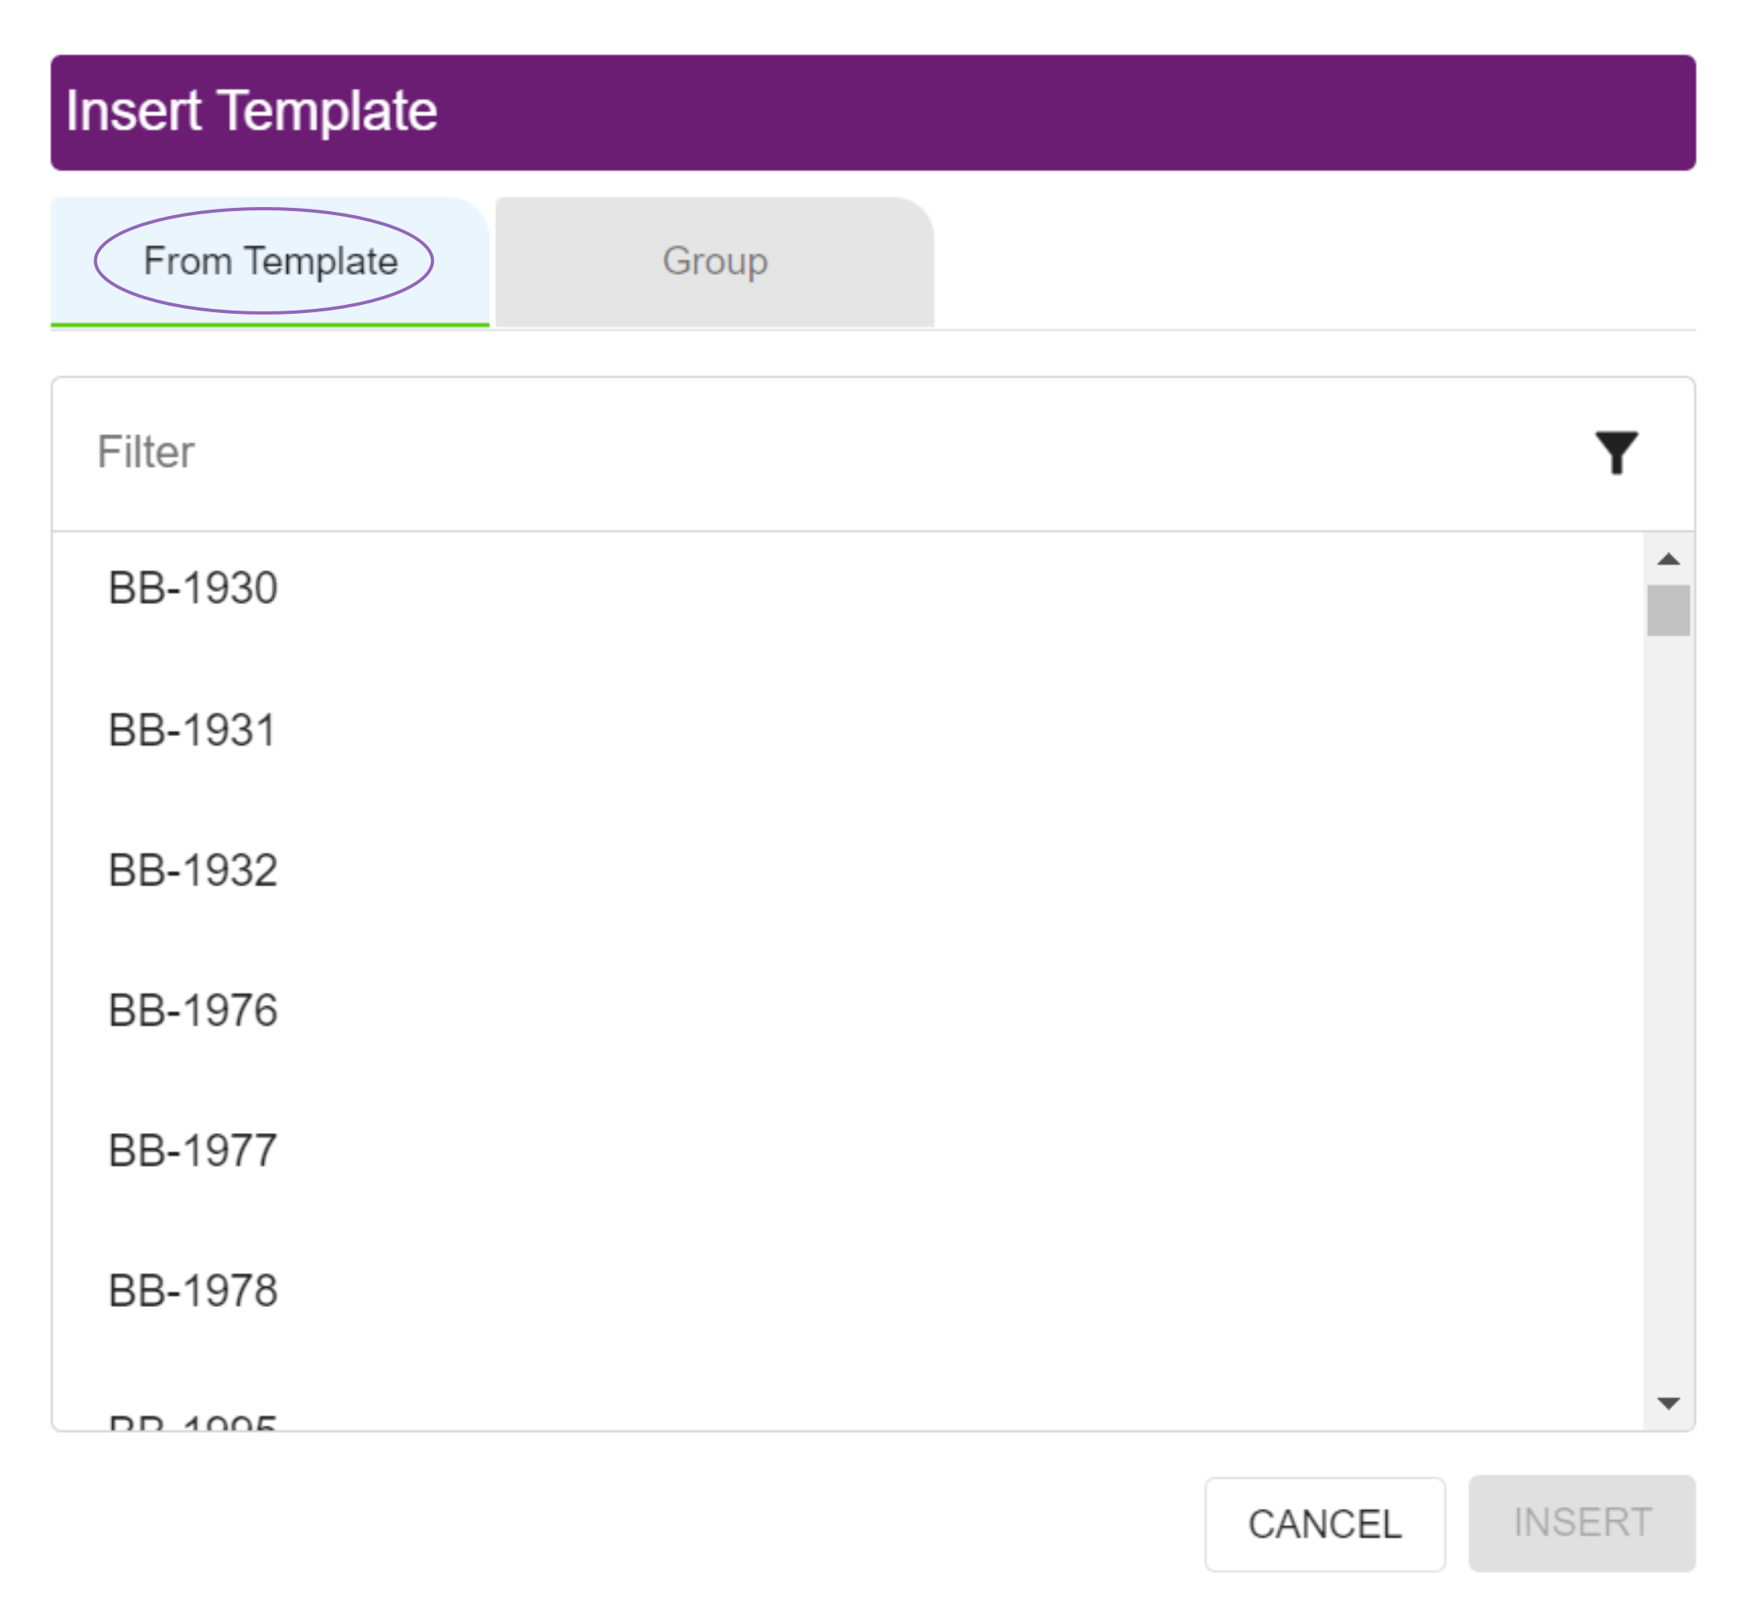This screenshot has width=1747, height=1607.
Task: Pick template BB-1932
Action: pos(193,869)
